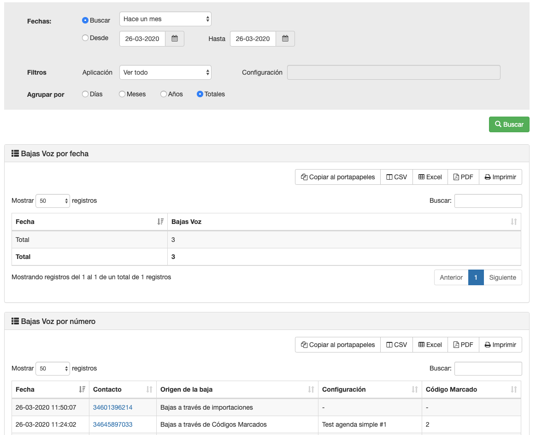This screenshot has width=536, height=435.
Task: Sort by Bajas Voz column icon
Action: click(x=513, y=222)
